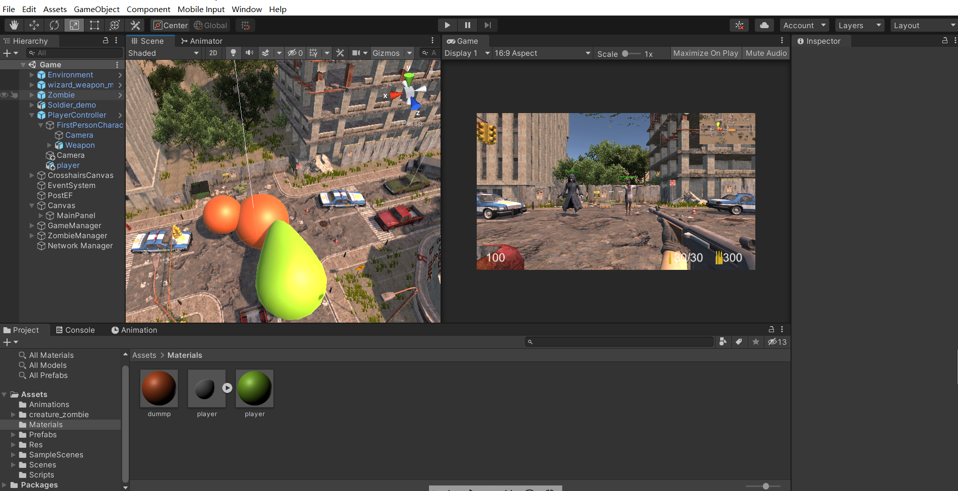Toggle hidden objects visibility in scene
This screenshot has width=958, height=491.
pos(295,53)
